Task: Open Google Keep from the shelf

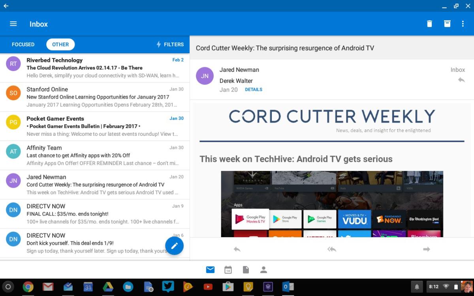Action: pos(248,287)
